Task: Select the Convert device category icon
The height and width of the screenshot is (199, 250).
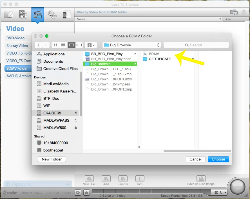Action: pyautogui.click(x=66, y=15)
